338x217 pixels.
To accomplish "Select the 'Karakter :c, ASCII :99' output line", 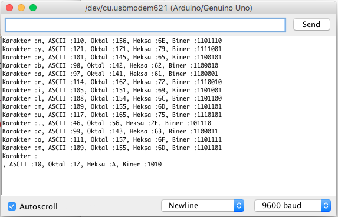I will [110, 131].
